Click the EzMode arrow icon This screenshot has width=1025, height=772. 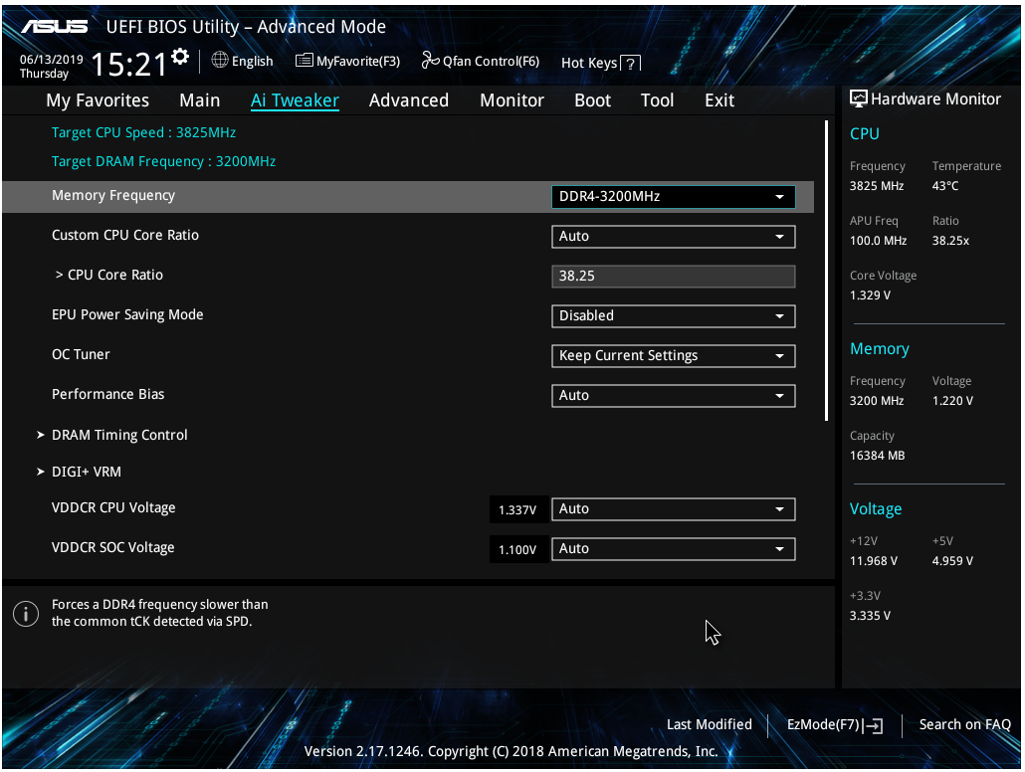pyautogui.click(x=873, y=725)
